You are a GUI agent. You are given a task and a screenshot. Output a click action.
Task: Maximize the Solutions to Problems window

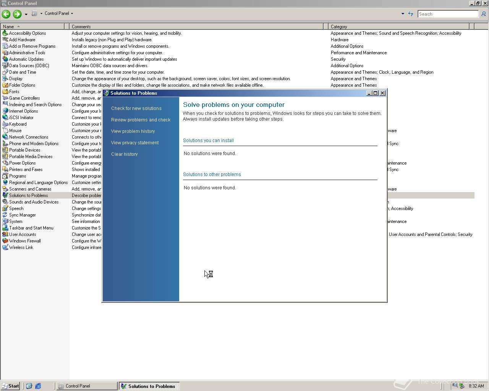[x=376, y=93]
